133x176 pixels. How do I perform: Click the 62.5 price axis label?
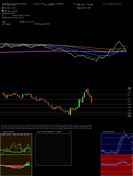(x=129, y=101)
